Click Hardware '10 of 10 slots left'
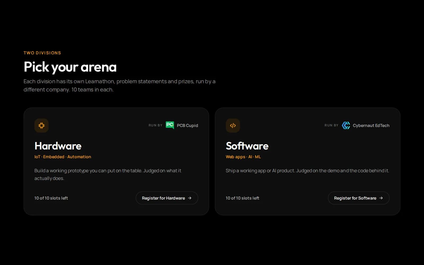Image resolution: width=424 pixels, height=265 pixels. click(x=51, y=198)
